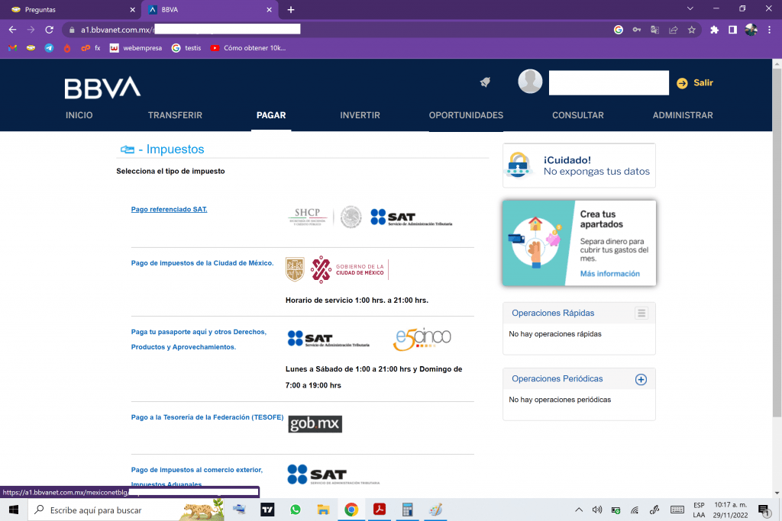Open the OPORTUNIDADES menu
The image size is (782, 521).
click(x=466, y=115)
